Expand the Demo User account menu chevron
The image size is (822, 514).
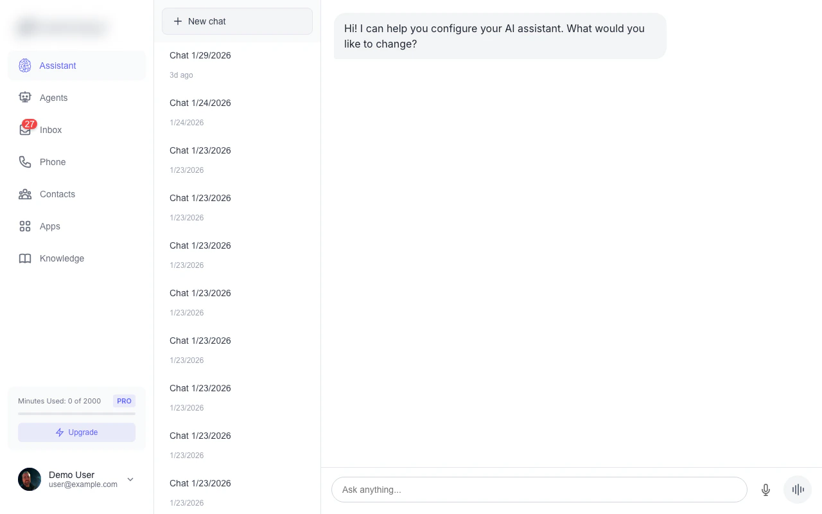click(130, 479)
